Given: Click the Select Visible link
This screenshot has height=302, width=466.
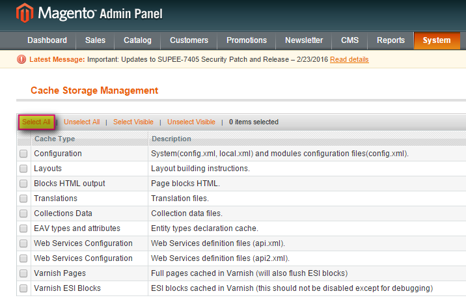Looking at the screenshot, I should pyautogui.click(x=133, y=122).
